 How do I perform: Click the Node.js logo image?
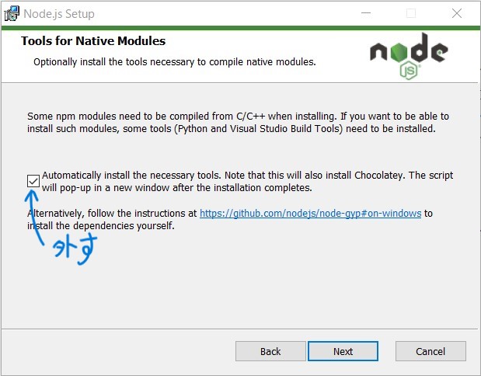tap(409, 57)
